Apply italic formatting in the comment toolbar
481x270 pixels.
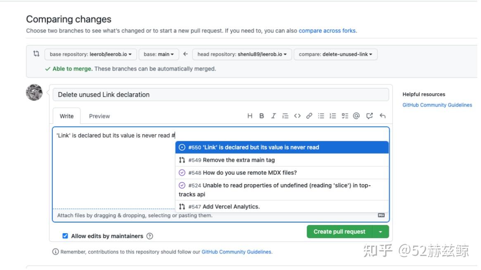(x=273, y=116)
